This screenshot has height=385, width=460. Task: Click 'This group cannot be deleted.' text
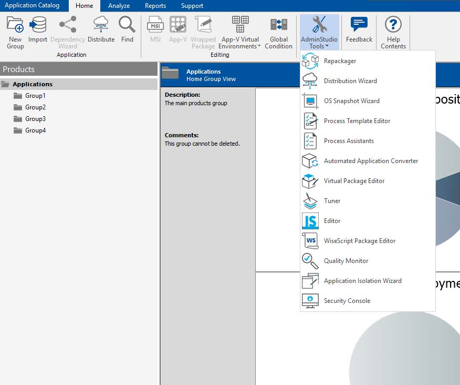[x=202, y=144]
